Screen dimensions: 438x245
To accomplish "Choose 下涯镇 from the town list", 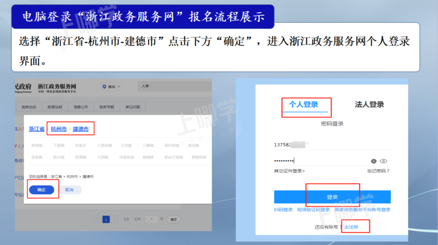I will (59, 145).
